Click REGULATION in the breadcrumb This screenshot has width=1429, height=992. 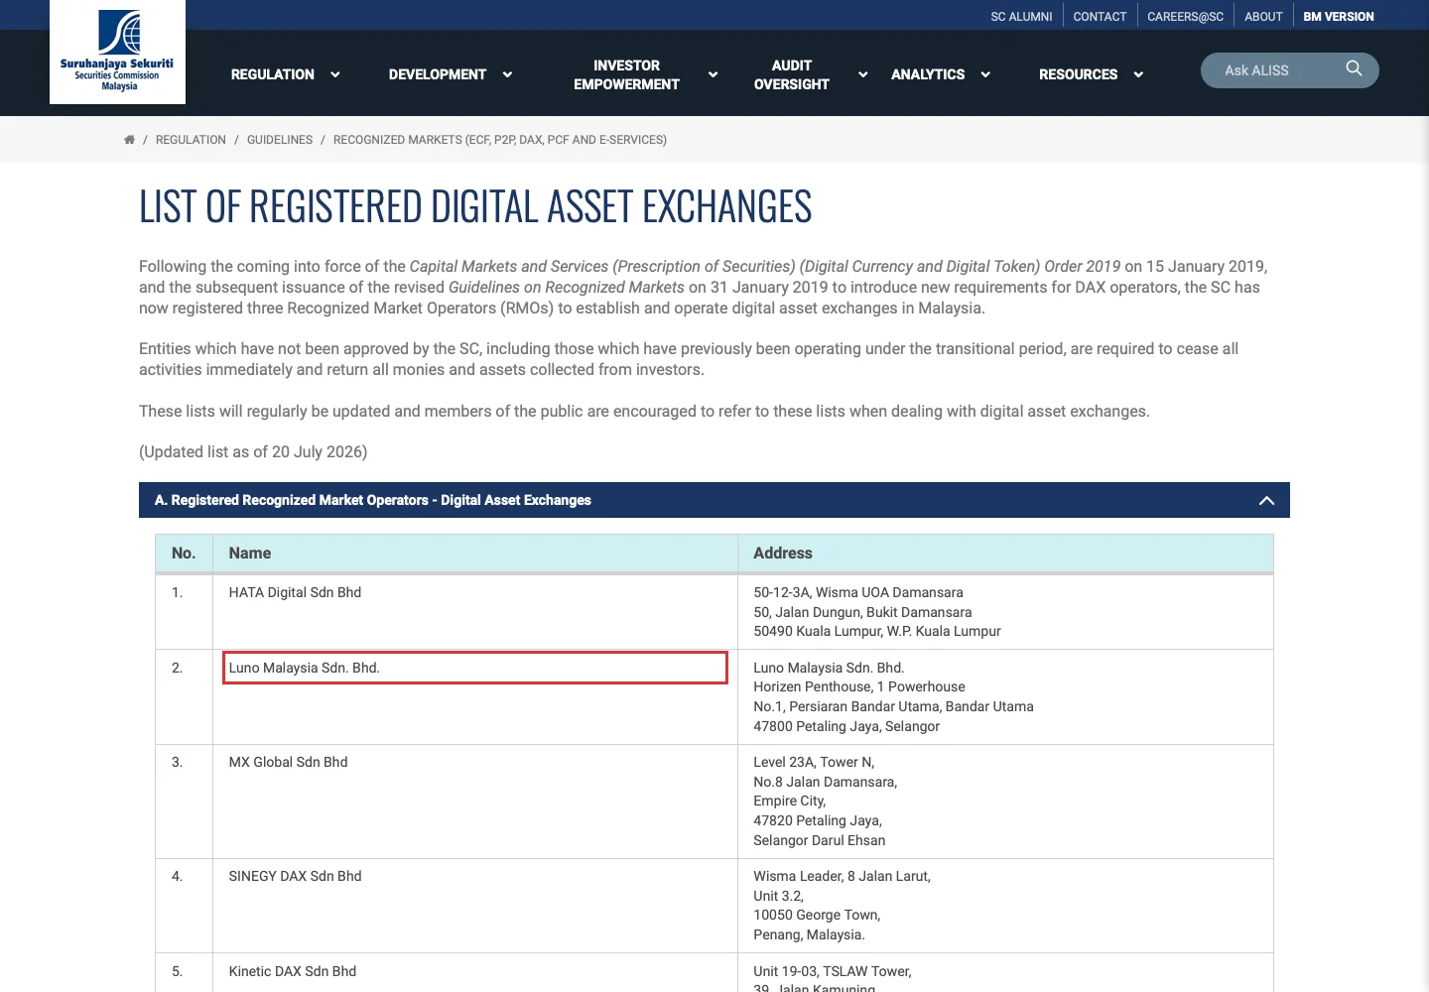[191, 140]
